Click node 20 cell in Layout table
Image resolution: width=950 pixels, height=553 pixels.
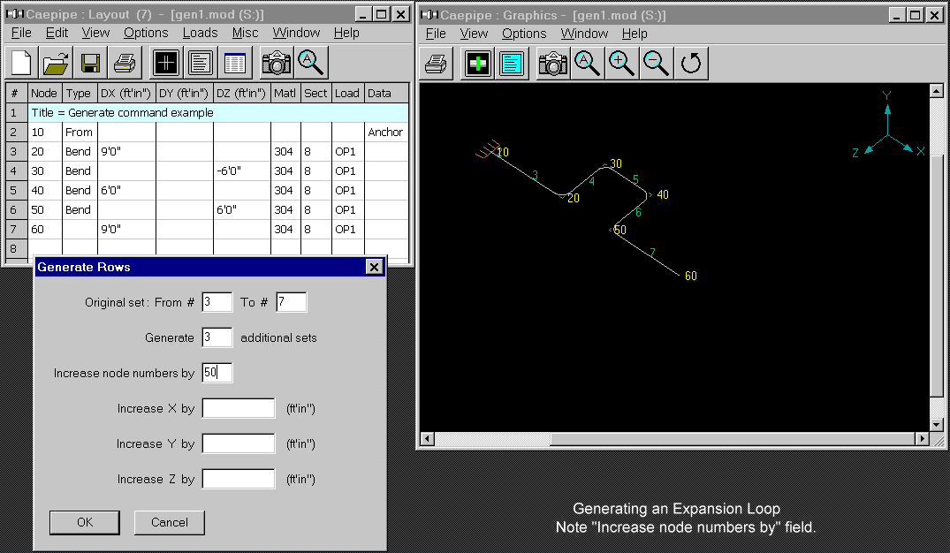coord(44,151)
